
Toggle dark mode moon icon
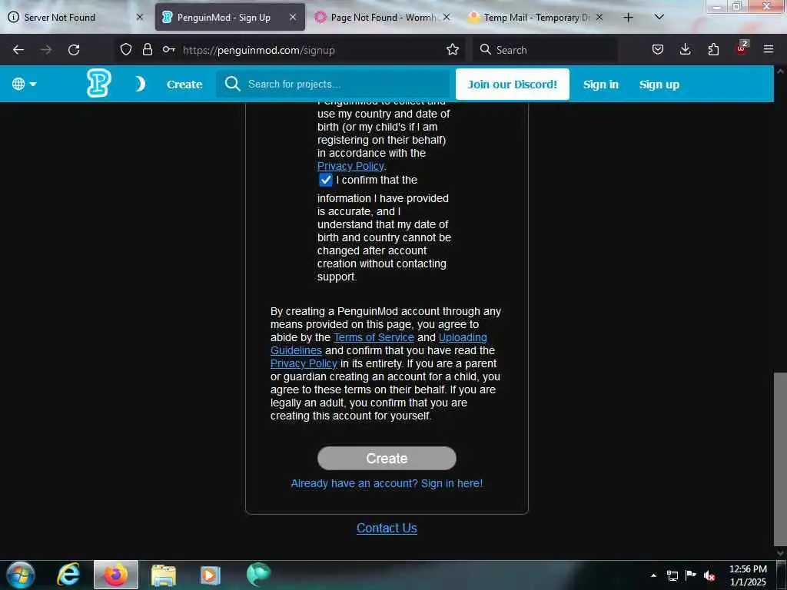click(140, 84)
